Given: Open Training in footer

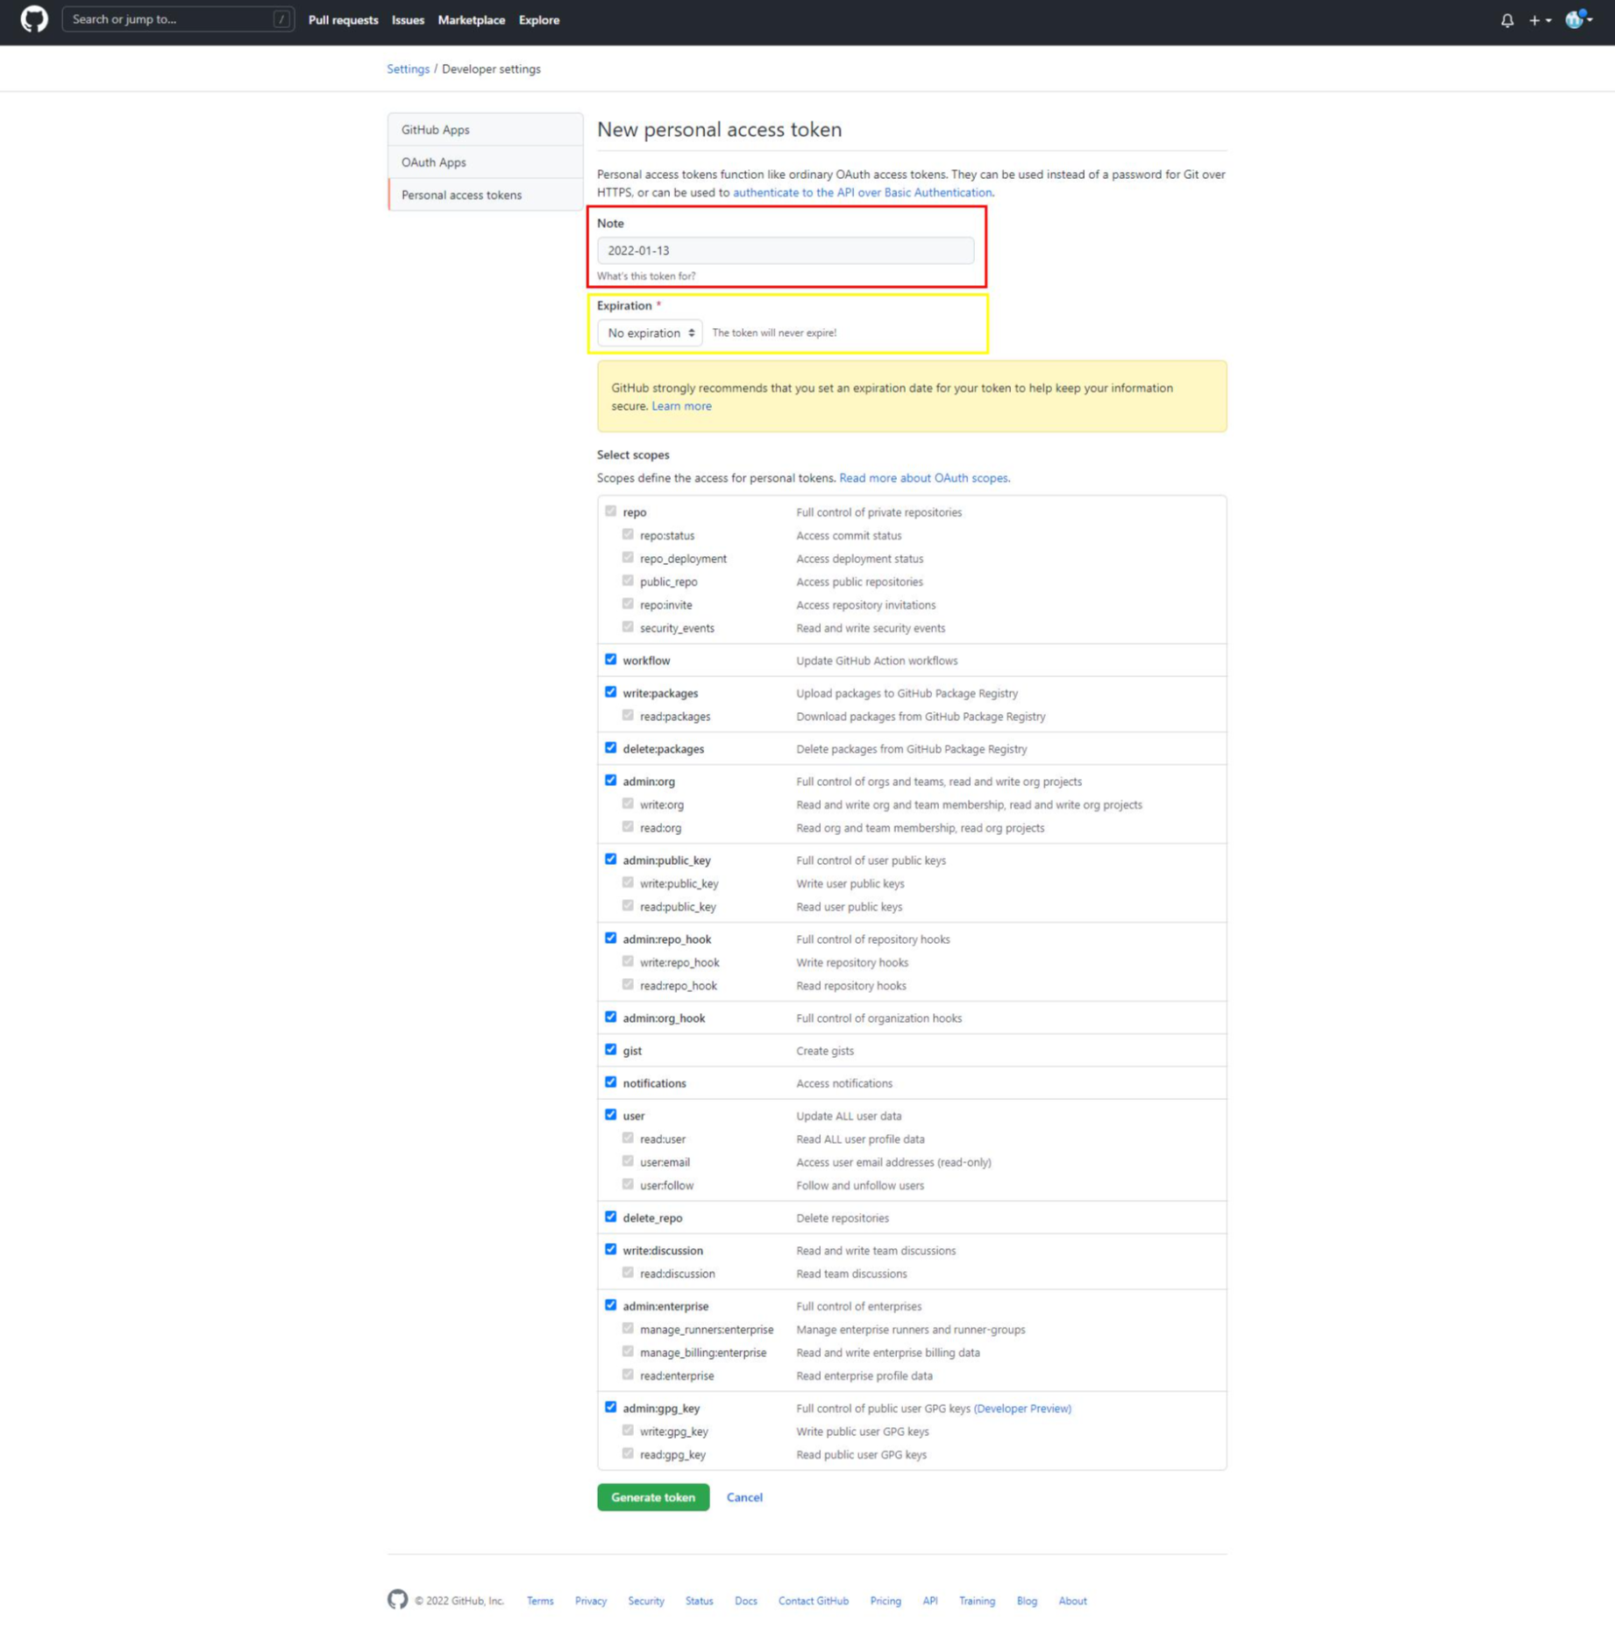Looking at the screenshot, I should 977,1601.
